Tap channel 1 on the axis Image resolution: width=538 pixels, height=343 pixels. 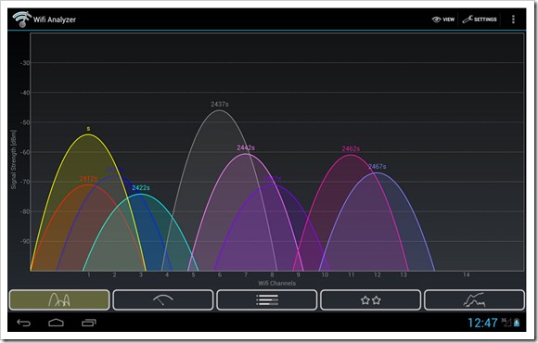coord(88,274)
